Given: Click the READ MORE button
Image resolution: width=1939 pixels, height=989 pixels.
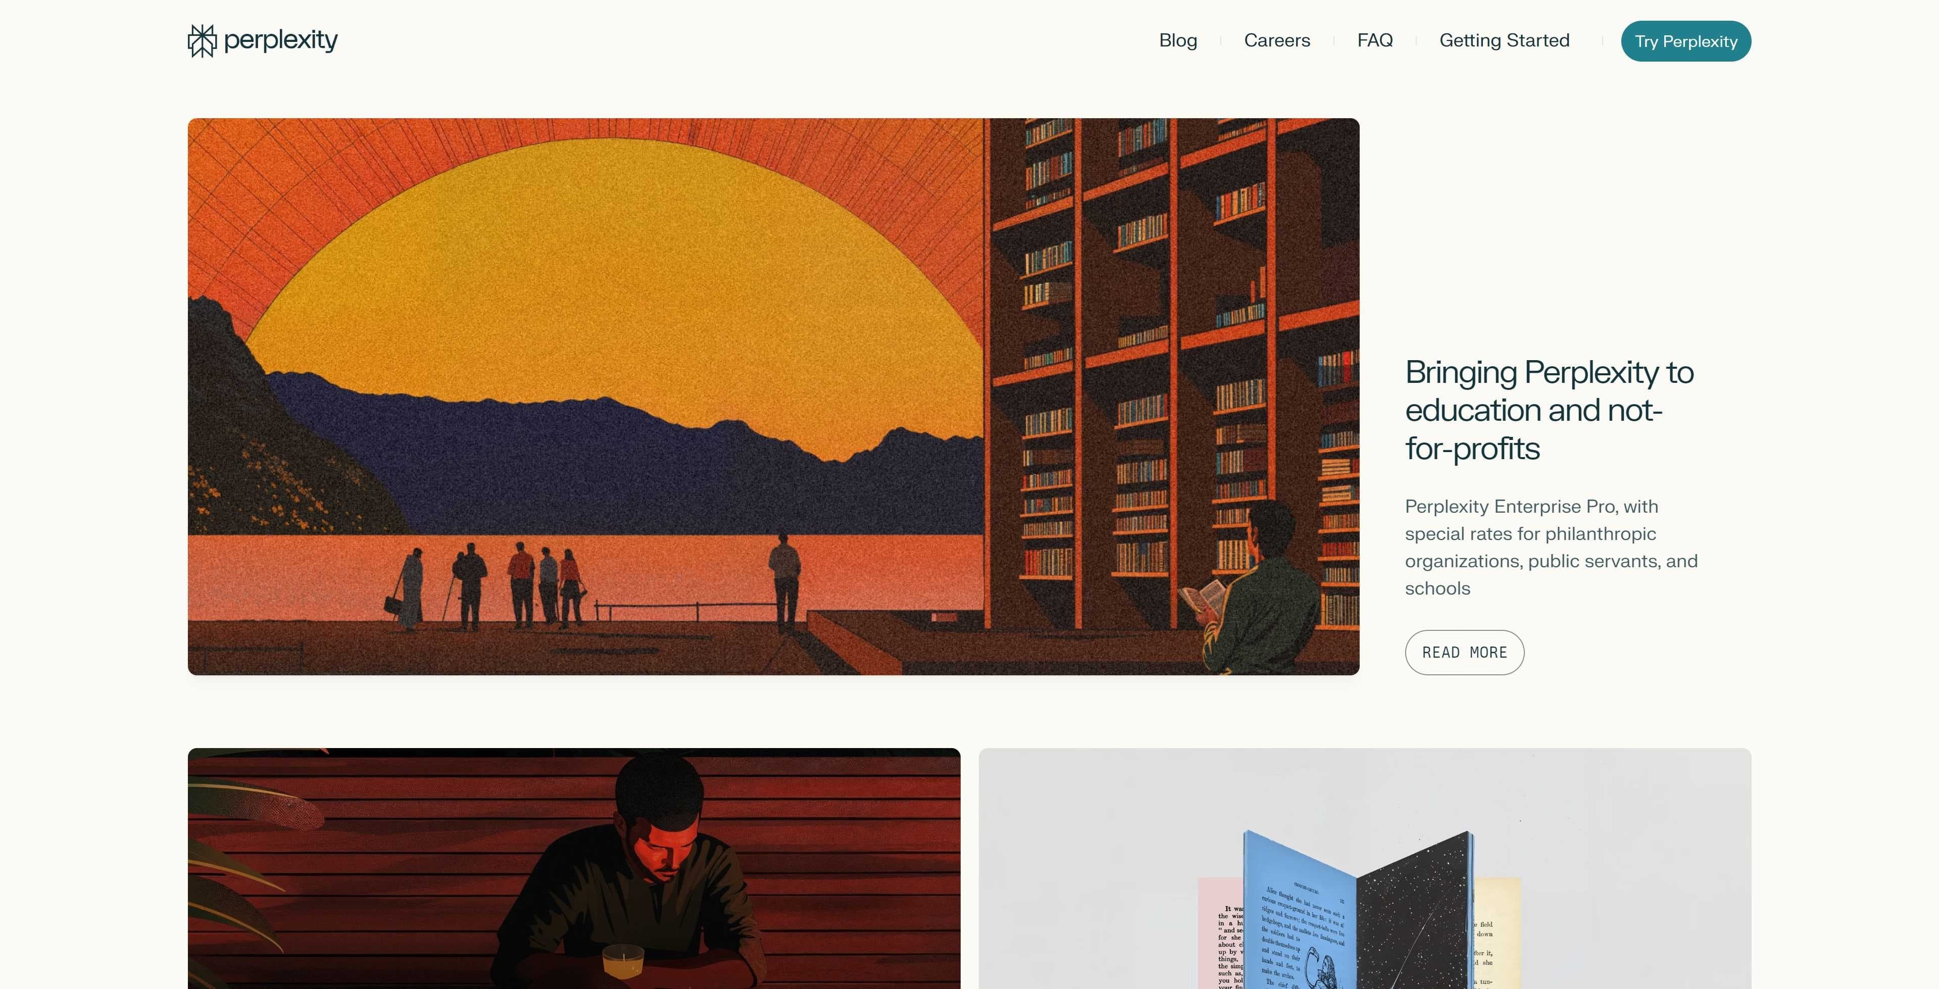Looking at the screenshot, I should tap(1464, 653).
